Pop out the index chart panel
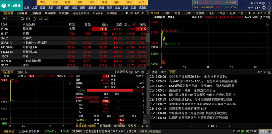The image size is (272, 134). coord(269,13)
